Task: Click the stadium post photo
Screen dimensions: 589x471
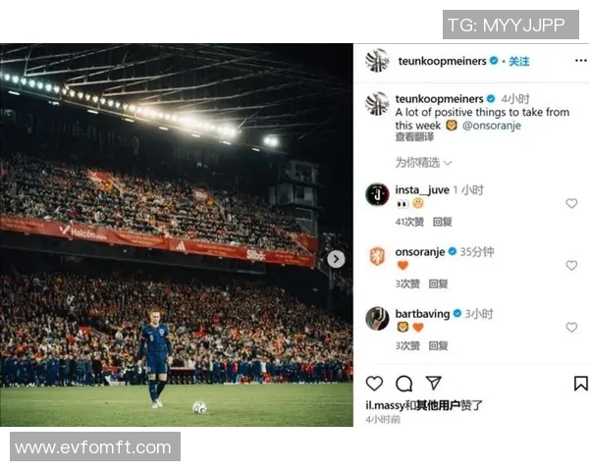Action: tap(177, 235)
